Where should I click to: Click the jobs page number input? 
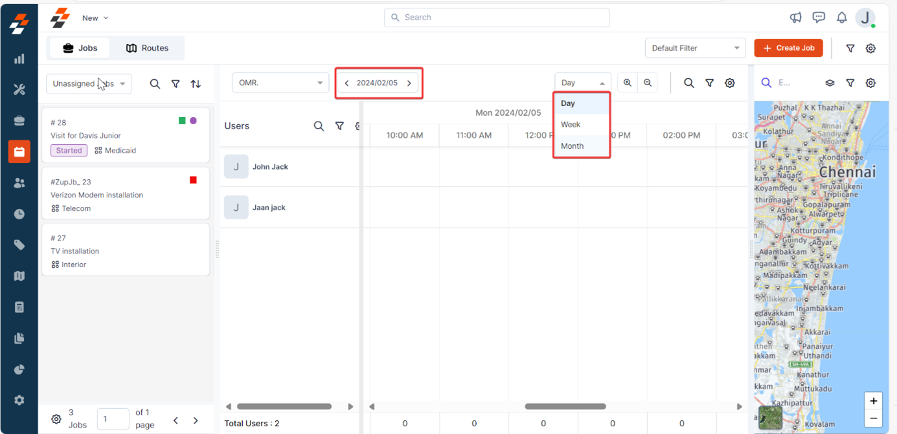(113, 419)
